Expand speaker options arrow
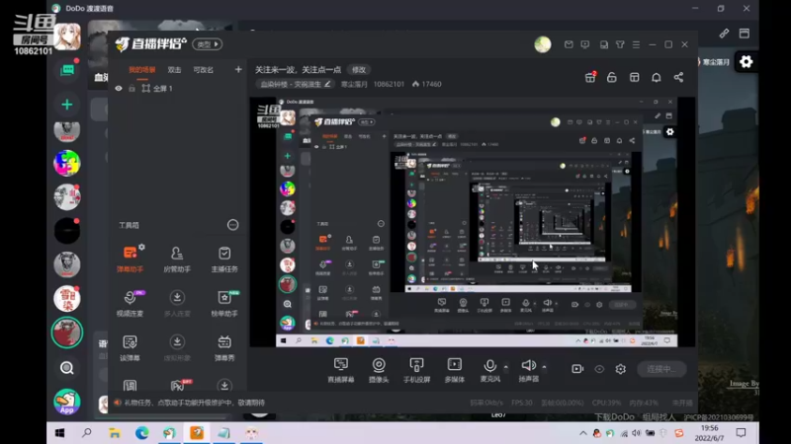This screenshot has height=444, width=791. [545, 367]
